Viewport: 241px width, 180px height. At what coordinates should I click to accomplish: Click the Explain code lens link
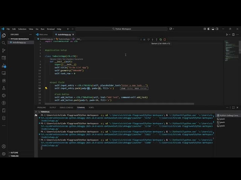coord(70,59)
